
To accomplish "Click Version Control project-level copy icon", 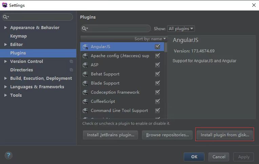I will 71,62.
